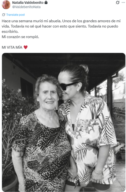Screen dimensions: 126x192
Task: Click the red heart emoji in the post
Action: tap(26, 47)
